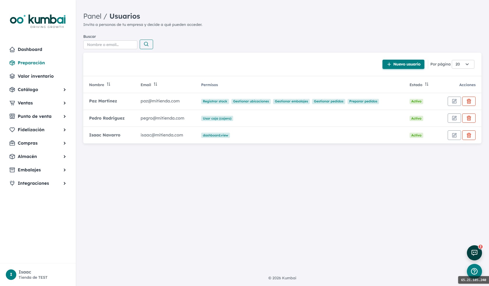The image size is (489, 286).
Task: Click the Dashboard home icon
Action: click(x=12, y=49)
